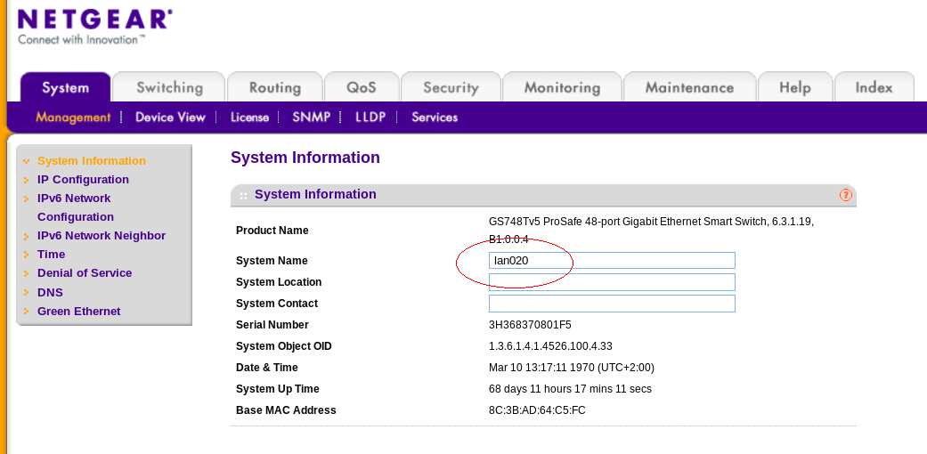Click the Connect with Innovation tagline
Viewport: 927px width, 454px height.
click(81, 40)
